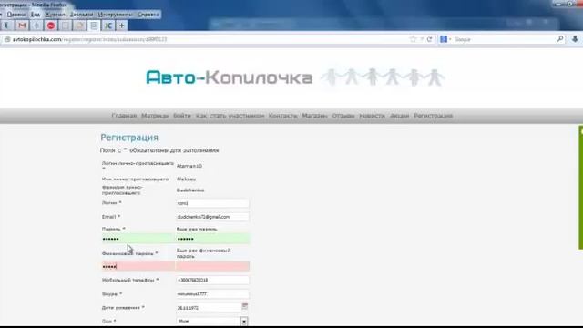
Task: Click the green Пароль password field
Action: click(138, 239)
